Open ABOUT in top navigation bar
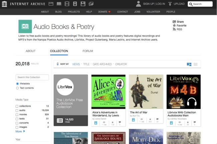This screenshot has height=144, width=217. [x=45, y=12]
